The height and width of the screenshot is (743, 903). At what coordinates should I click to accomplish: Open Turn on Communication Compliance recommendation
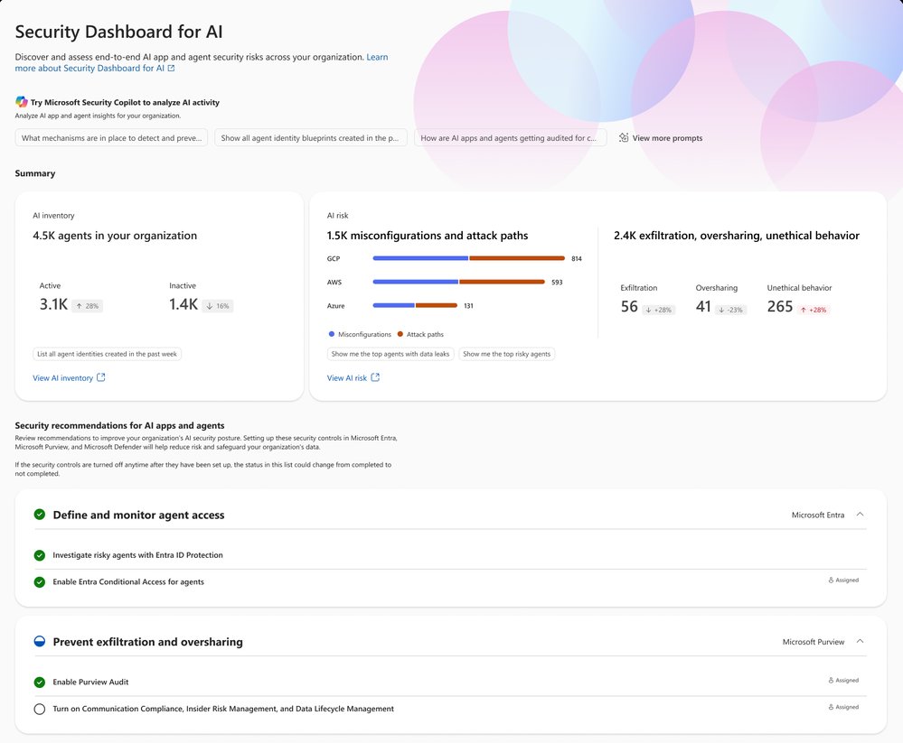pyautogui.click(x=223, y=709)
